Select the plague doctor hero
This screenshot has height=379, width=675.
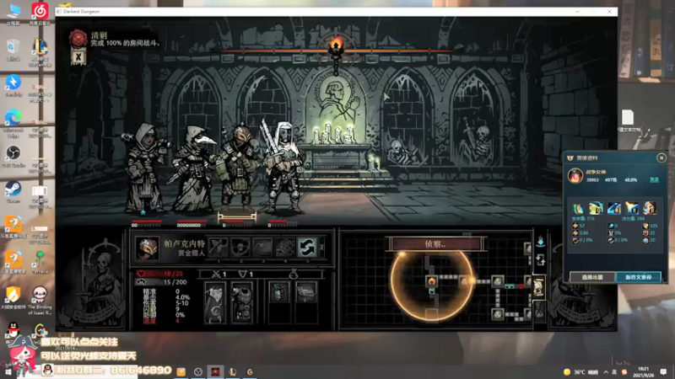[193, 169]
